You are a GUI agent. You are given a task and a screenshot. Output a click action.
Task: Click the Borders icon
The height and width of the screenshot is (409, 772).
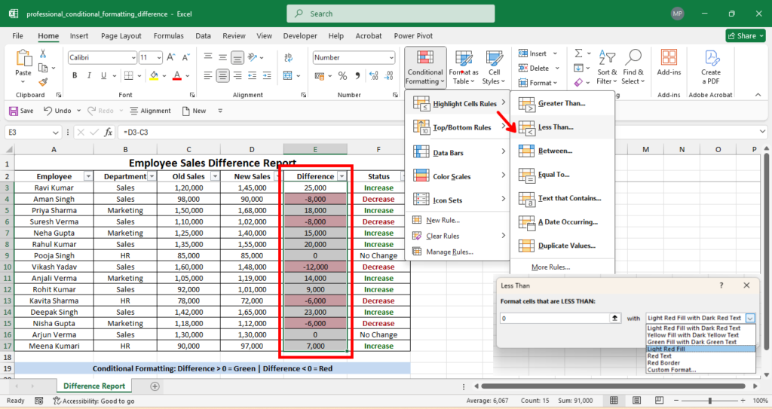click(128, 75)
